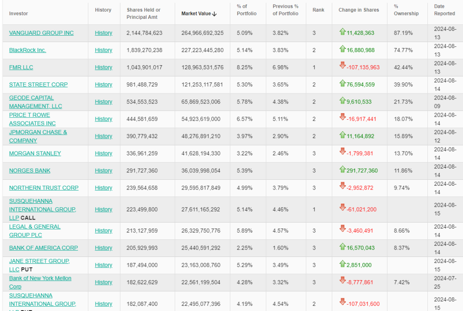Viewport: 463px width, 311px height.
Task: Open the GEODE CAPITAL MANAGEMENT, LLC link
Action: pos(36,102)
